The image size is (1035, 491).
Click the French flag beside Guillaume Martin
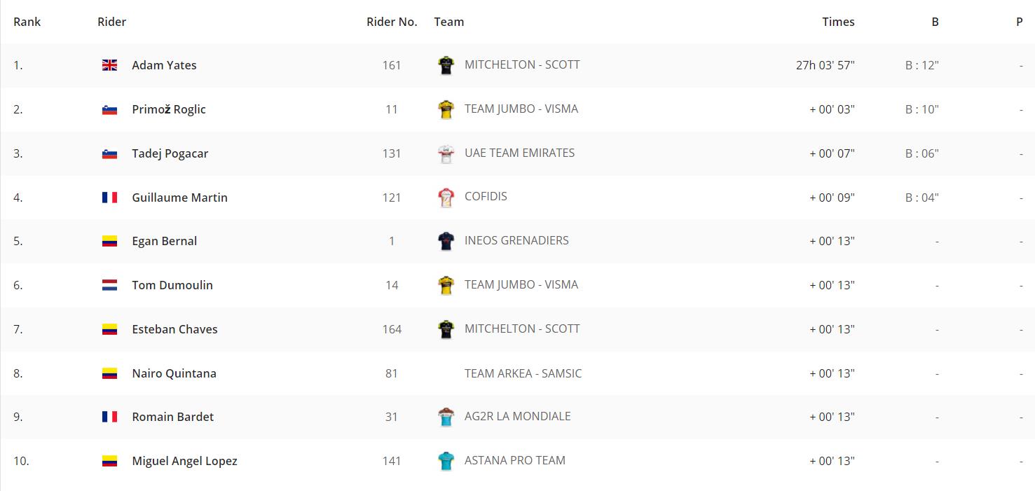tap(109, 198)
